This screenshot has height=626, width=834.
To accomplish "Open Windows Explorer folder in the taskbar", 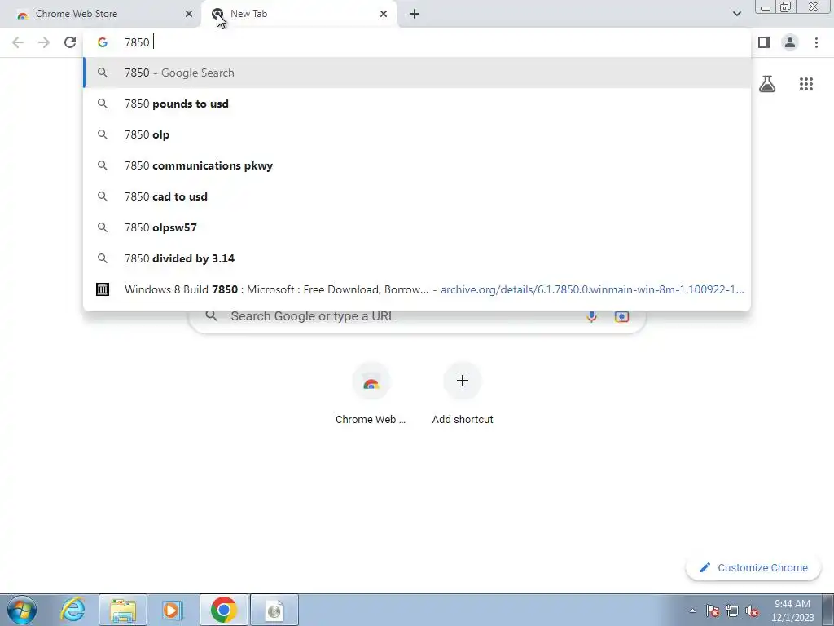I will [x=123, y=610].
